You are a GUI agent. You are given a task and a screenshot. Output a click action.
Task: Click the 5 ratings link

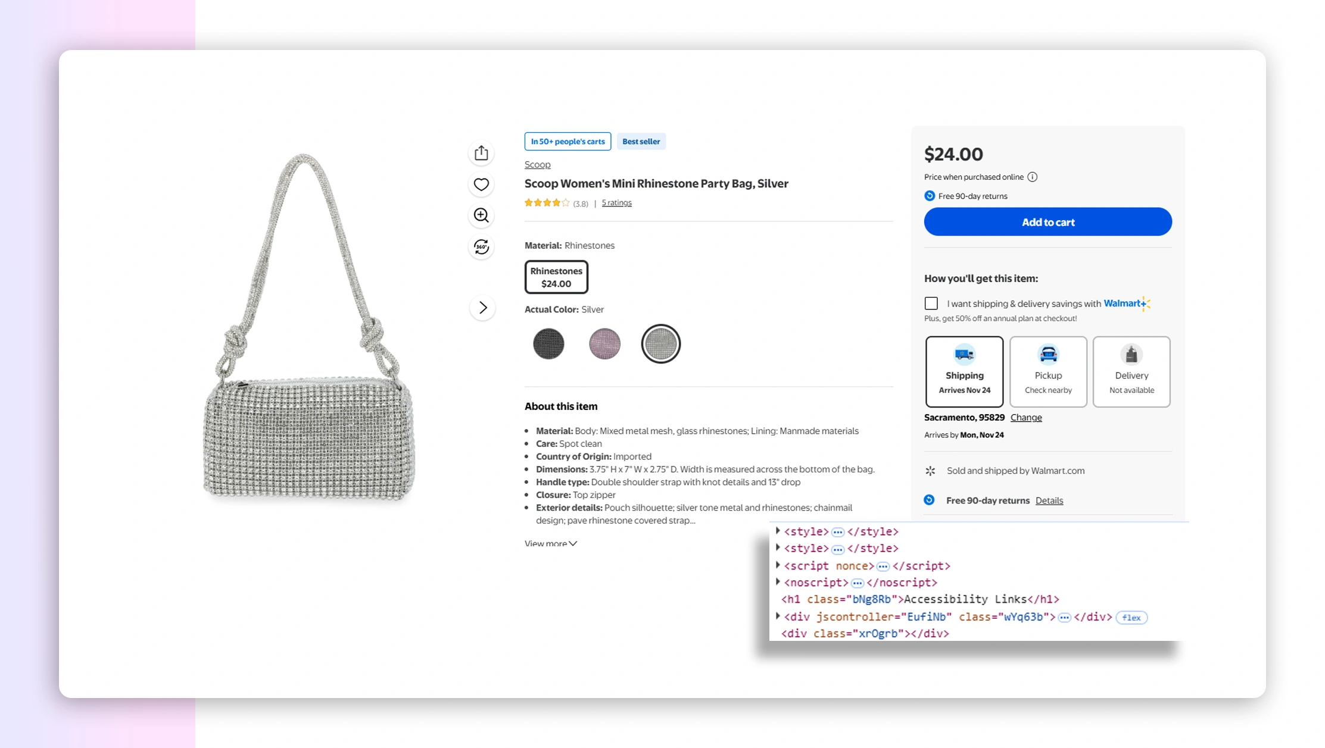(x=616, y=203)
